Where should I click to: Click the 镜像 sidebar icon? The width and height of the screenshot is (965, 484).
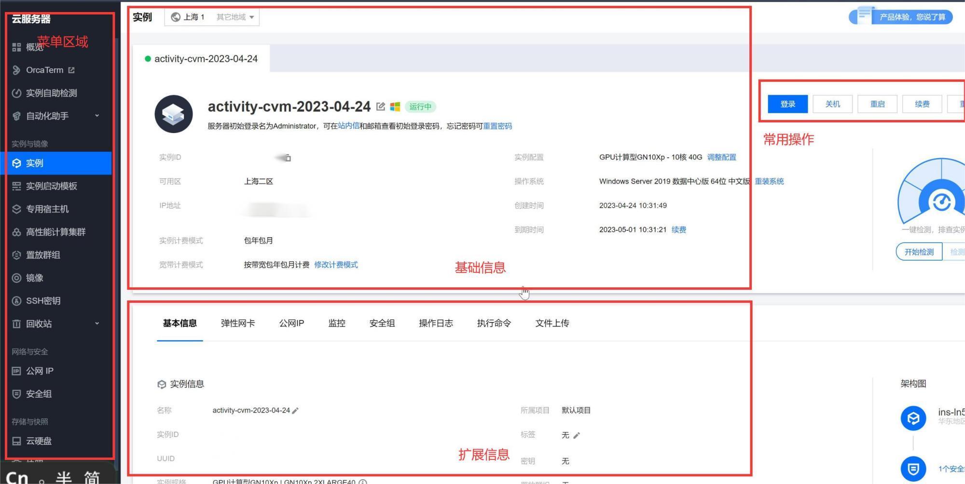coord(16,278)
